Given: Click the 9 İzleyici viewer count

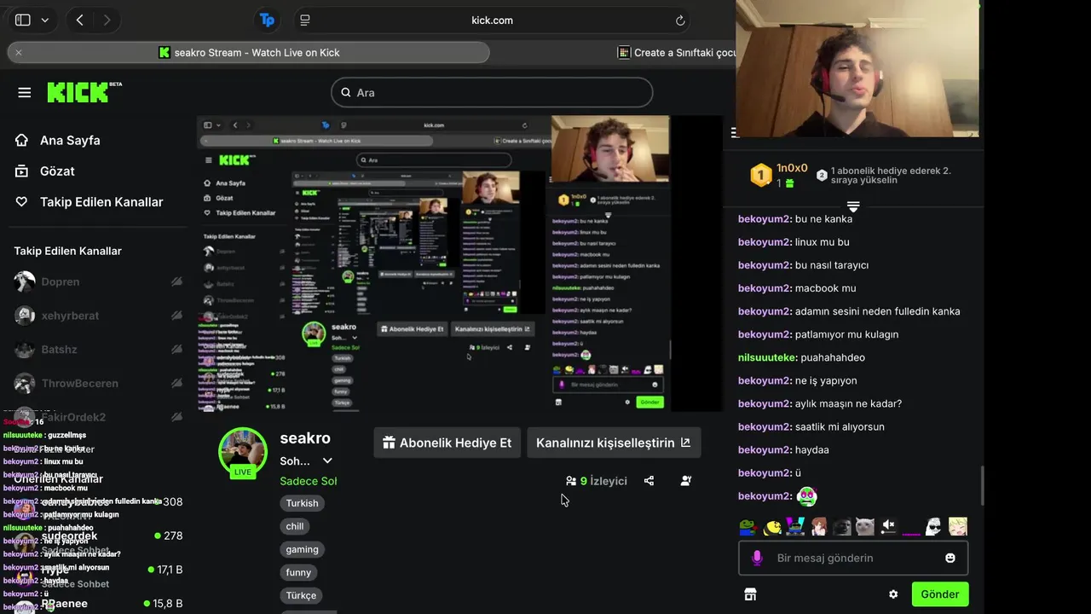Looking at the screenshot, I should (596, 481).
